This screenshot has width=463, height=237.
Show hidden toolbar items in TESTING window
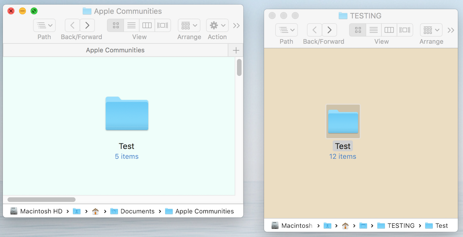(x=451, y=30)
